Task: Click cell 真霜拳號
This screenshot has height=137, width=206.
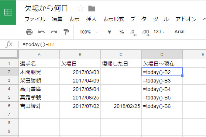Action: pos(39,97)
